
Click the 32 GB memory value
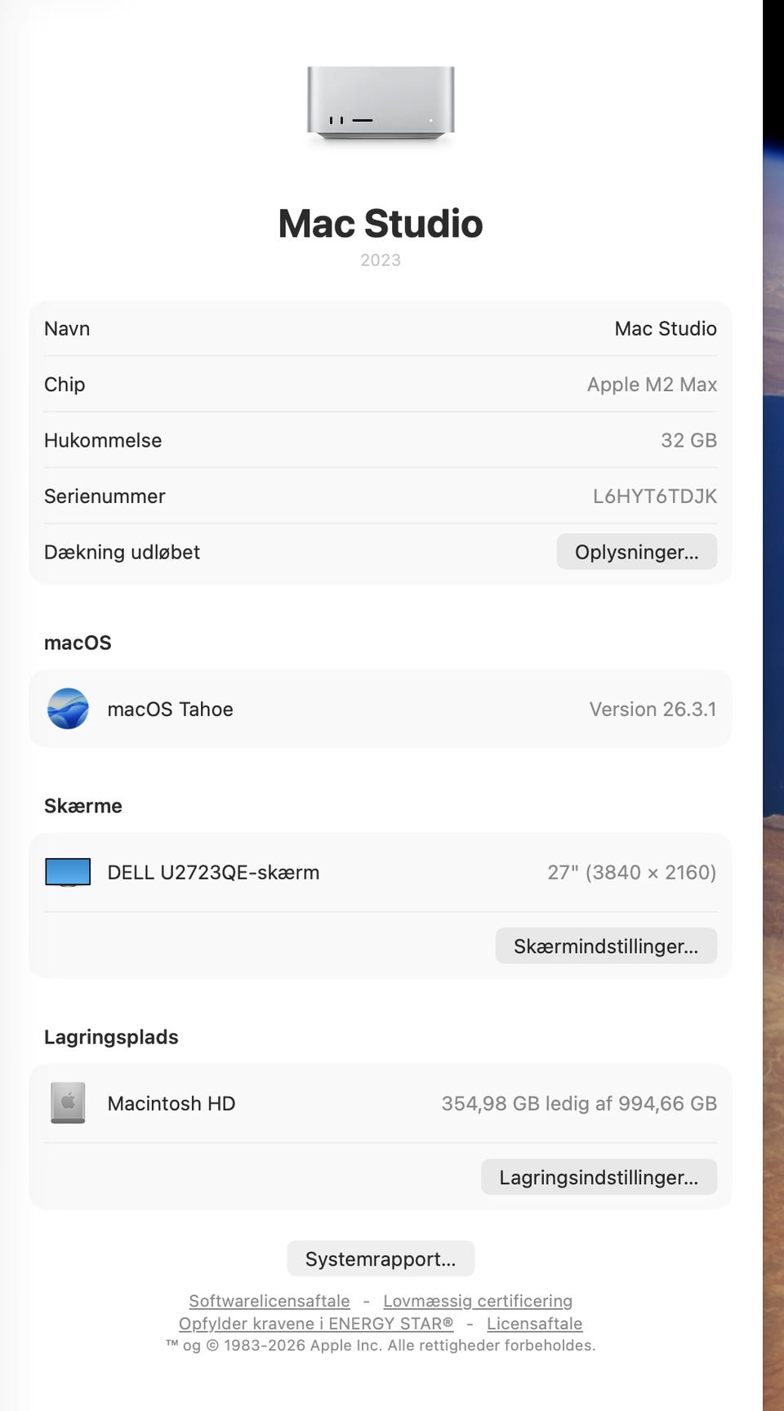[x=688, y=440]
